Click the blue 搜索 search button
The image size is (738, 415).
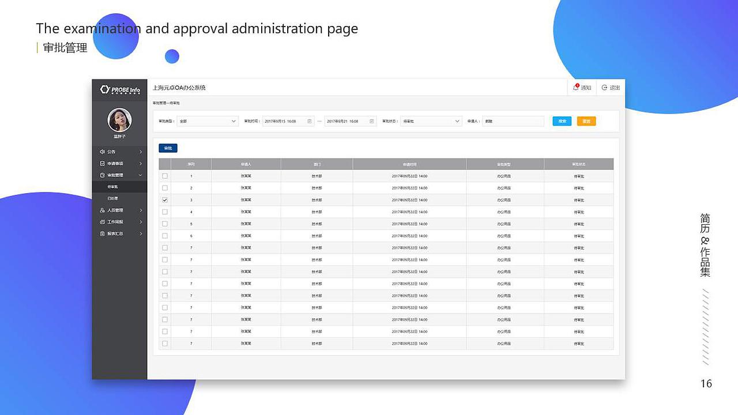tap(562, 121)
